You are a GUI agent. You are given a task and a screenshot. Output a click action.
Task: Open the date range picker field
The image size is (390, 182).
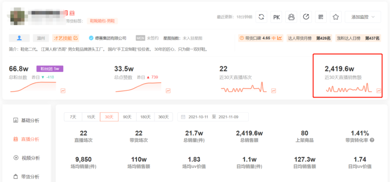(213, 117)
